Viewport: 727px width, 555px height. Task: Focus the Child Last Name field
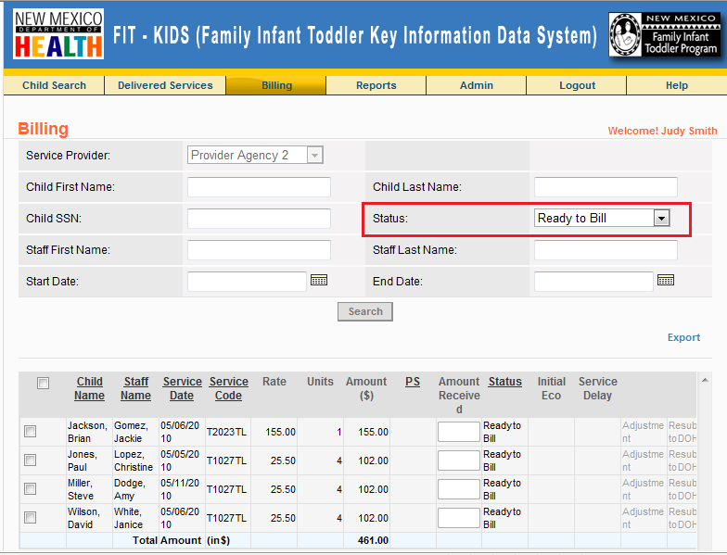[x=606, y=187]
